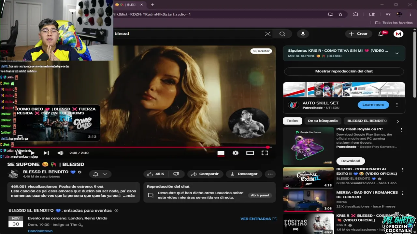
Task: Select BLESSD EL BENDITO filter chip
Action: tap(367, 121)
